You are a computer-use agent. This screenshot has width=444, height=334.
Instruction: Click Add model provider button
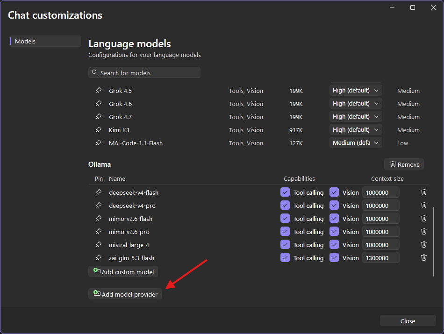(125, 294)
